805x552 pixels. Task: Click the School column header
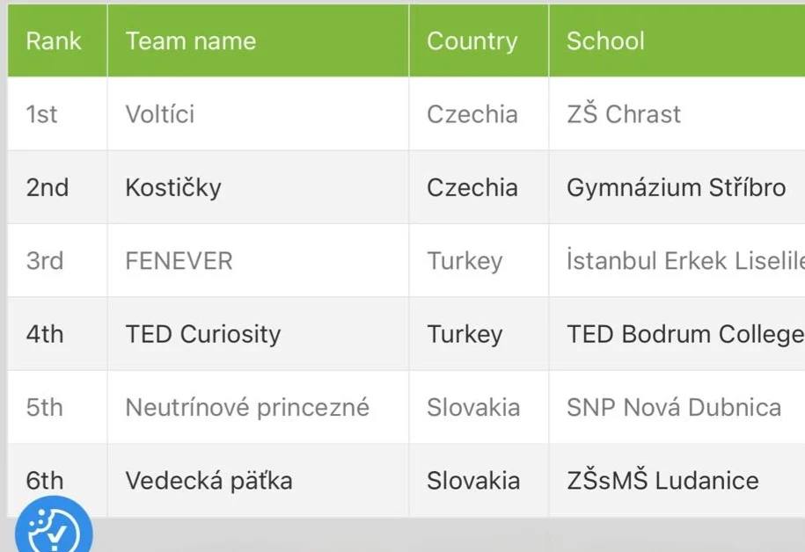tap(605, 41)
